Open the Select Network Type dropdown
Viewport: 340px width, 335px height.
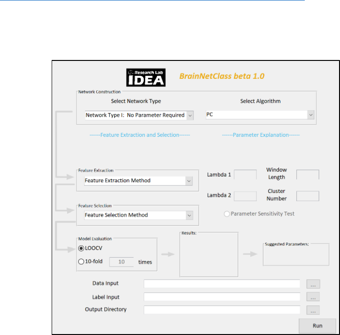[x=139, y=115]
